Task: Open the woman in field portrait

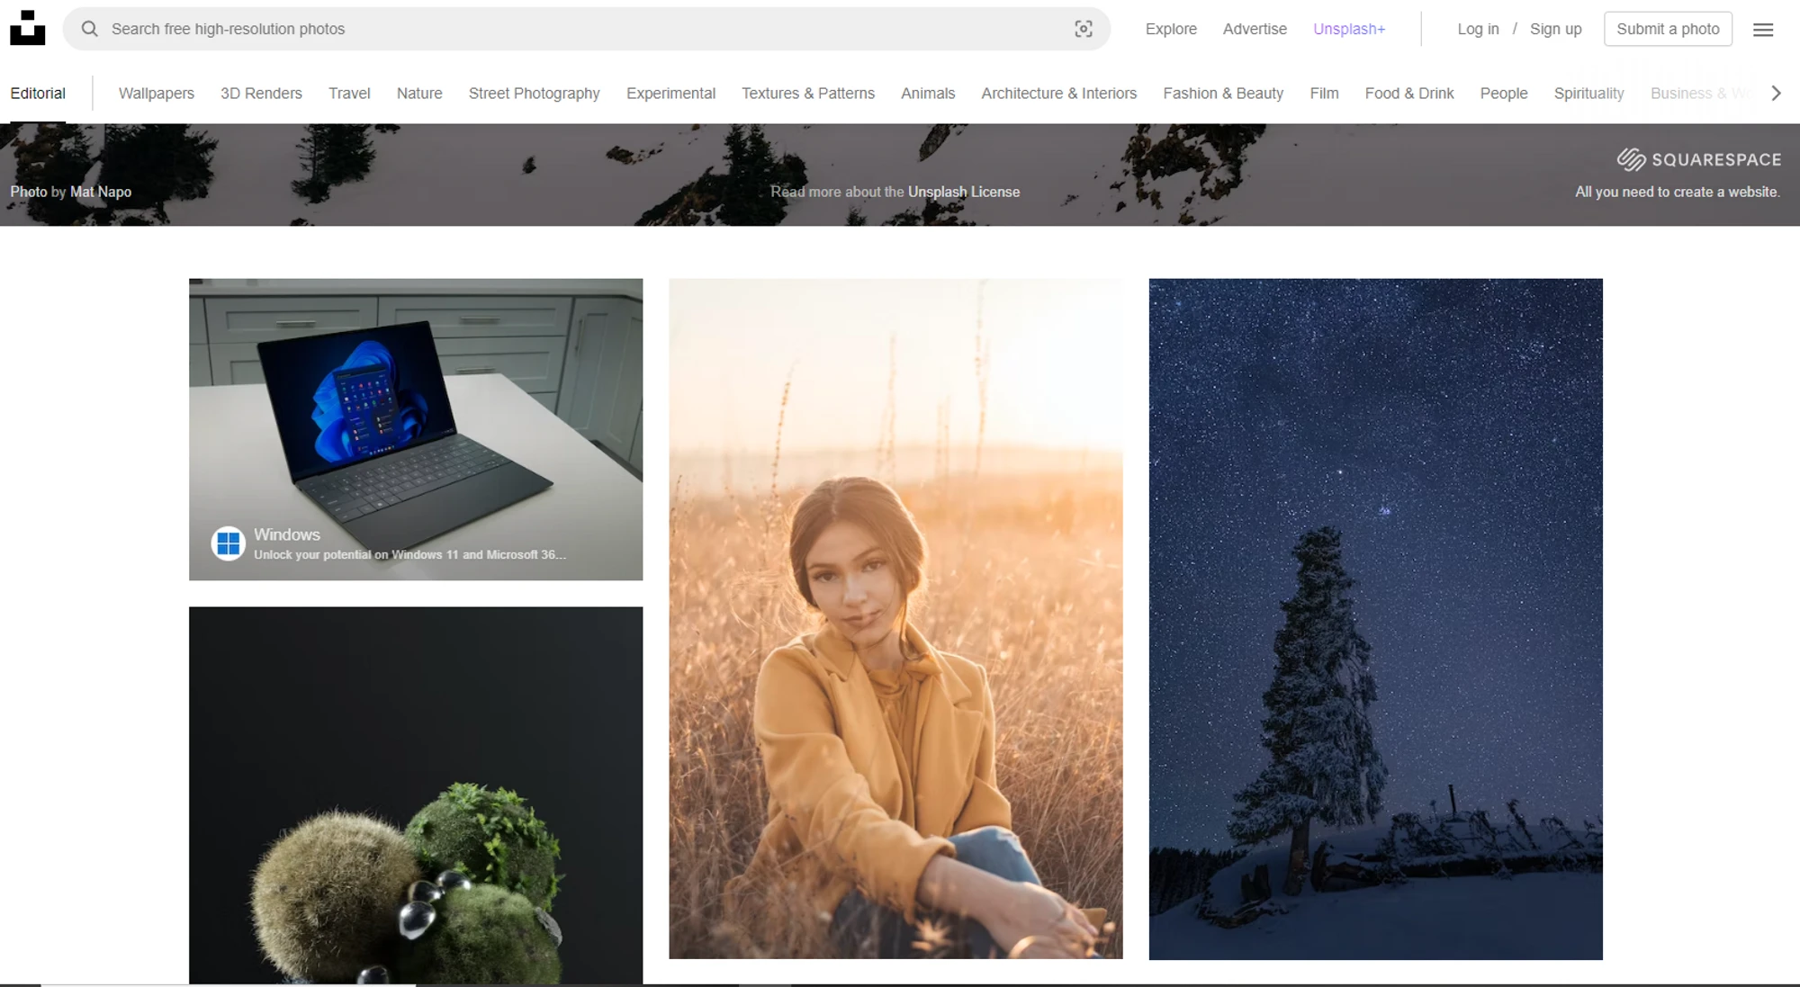Action: [x=895, y=618]
